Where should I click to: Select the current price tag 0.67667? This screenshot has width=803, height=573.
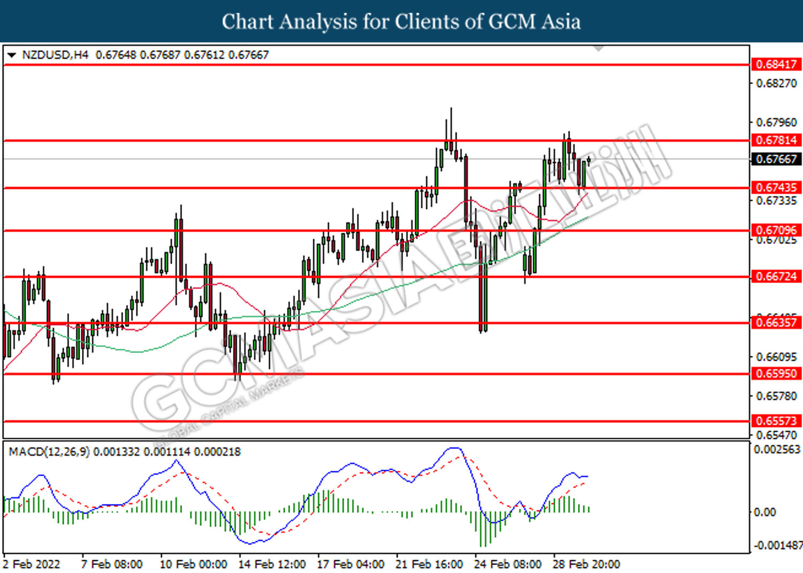[777, 159]
